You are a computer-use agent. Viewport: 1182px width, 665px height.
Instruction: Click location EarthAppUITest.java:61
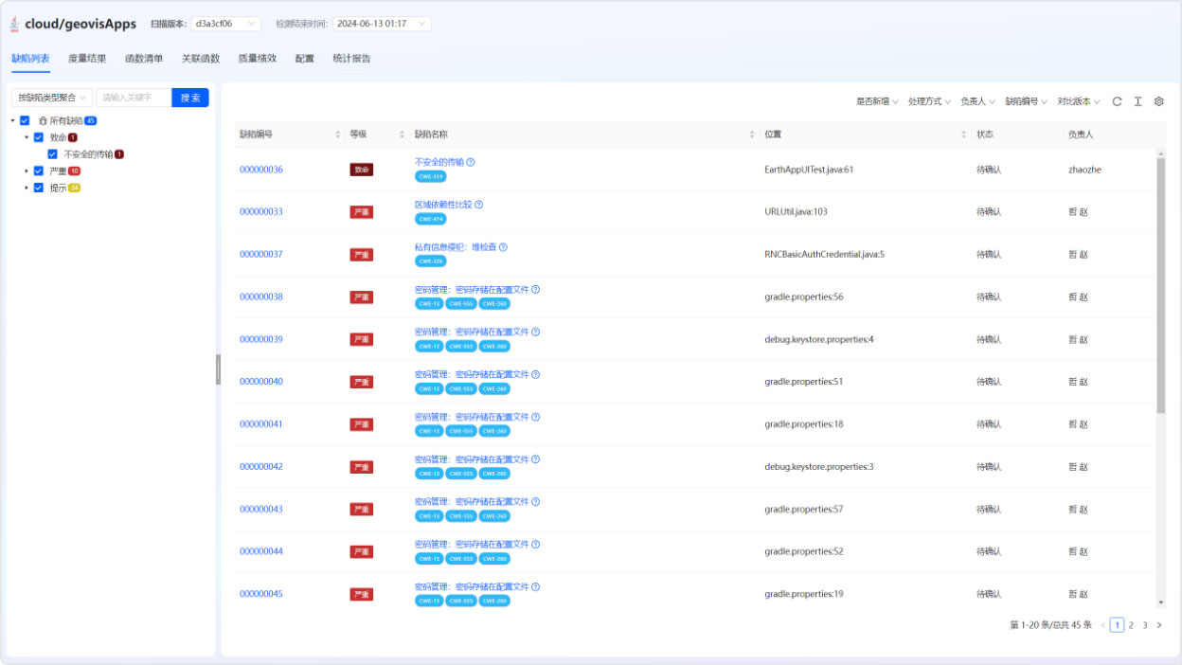click(x=809, y=170)
